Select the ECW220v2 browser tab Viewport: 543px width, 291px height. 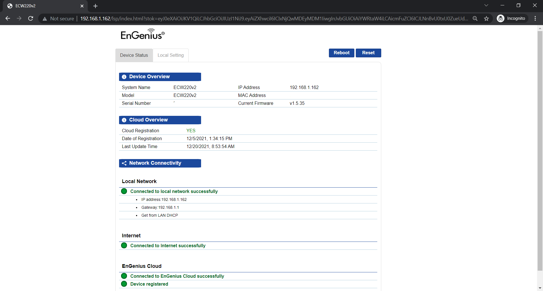click(x=45, y=6)
